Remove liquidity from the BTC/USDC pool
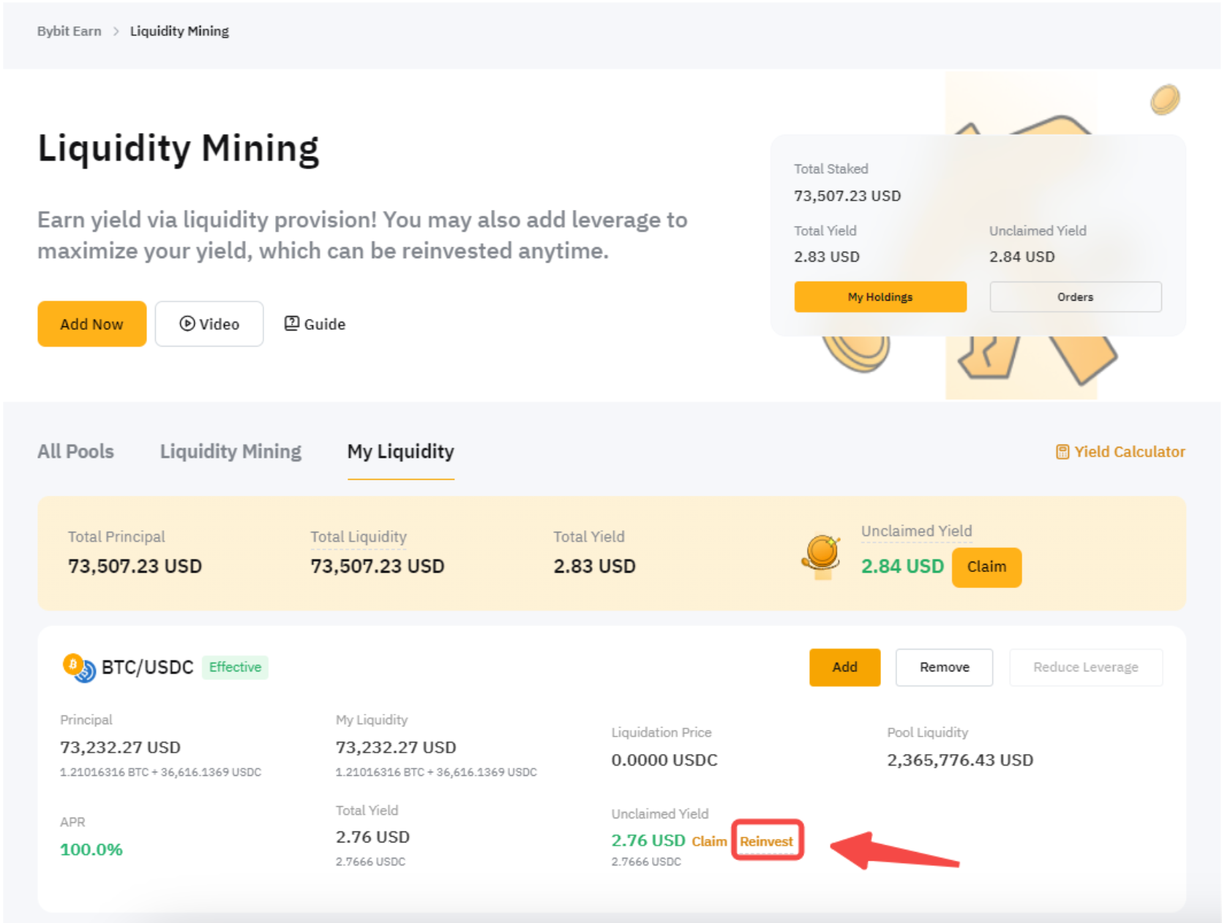 pos(943,667)
